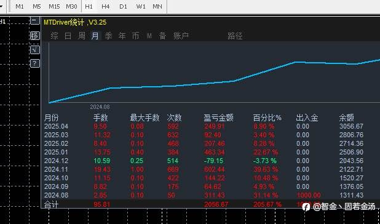Click the 95.81 total lots value

pyautogui.click(x=102, y=204)
